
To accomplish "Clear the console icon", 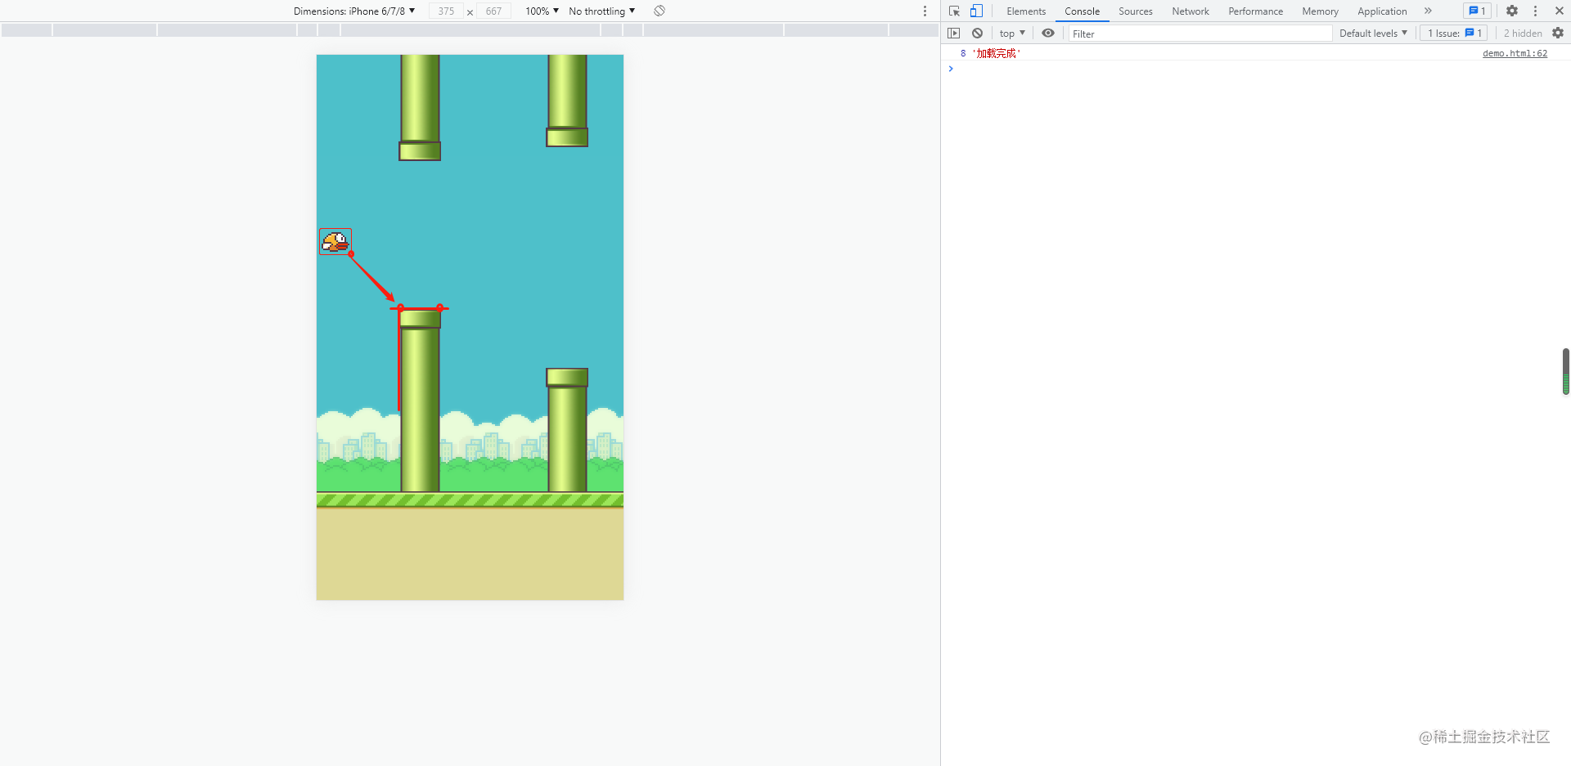I will point(977,33).
